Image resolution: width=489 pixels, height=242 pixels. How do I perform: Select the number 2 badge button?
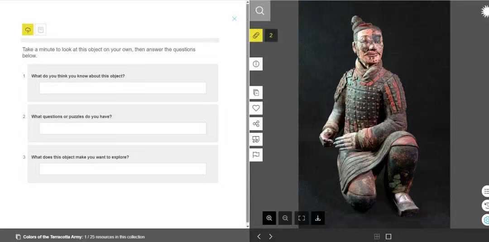click(x=271, y=35)
